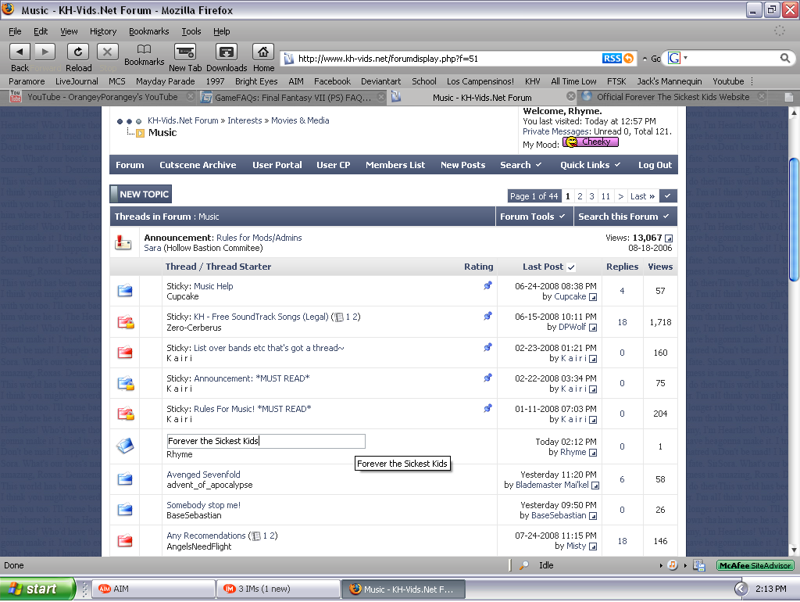The height and width of the screenshot is (602, 800).
Task: Click the Cheeky mood icon
Action: pos(591,142)
